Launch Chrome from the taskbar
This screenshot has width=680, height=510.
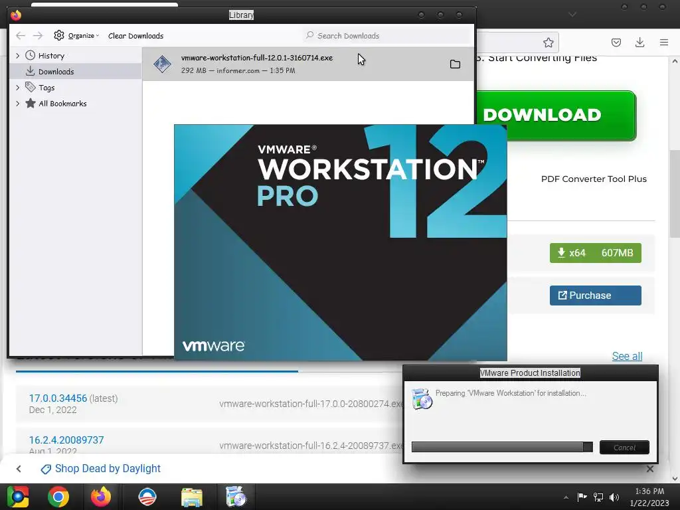tap(58, 497)
